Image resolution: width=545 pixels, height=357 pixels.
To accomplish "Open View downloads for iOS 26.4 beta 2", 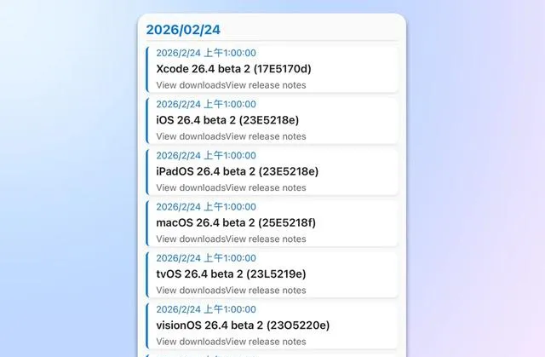I will click(x=191, y=136).
